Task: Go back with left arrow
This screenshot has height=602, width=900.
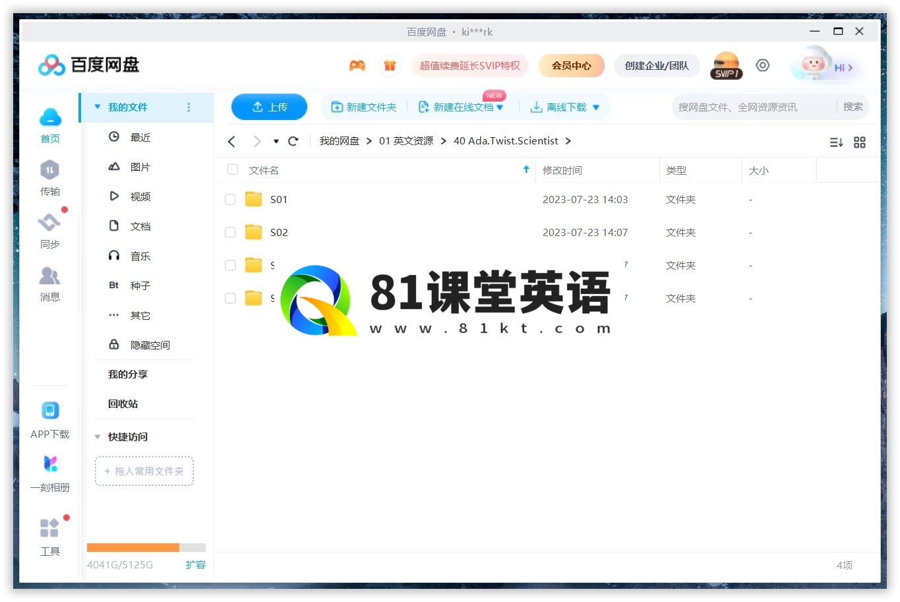Action: (231, 141)
